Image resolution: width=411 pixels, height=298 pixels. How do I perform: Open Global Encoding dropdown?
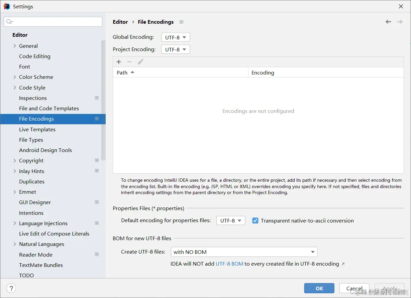click(176, 37)
